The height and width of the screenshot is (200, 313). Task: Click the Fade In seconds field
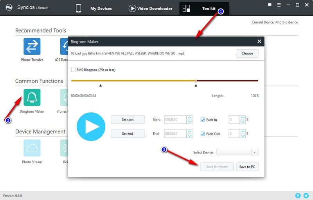tap(234, 119)
